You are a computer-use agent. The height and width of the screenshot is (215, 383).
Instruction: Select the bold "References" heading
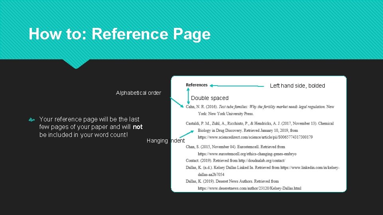pyautogui.click(x=197, y=85)
